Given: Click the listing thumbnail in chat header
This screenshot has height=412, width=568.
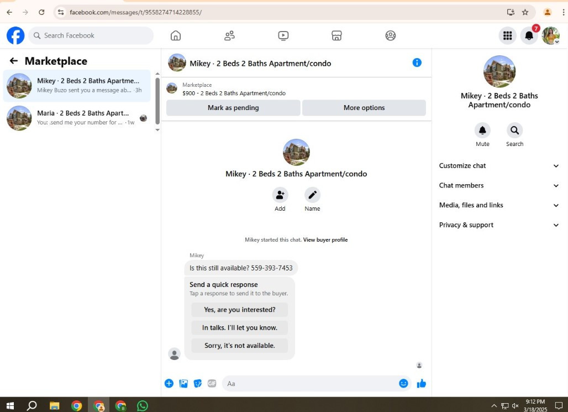Looking at the screenshot, I should [x=177, y=62].
